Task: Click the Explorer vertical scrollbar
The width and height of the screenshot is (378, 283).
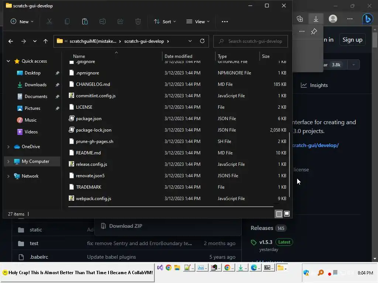Action: tap(289, 165)
